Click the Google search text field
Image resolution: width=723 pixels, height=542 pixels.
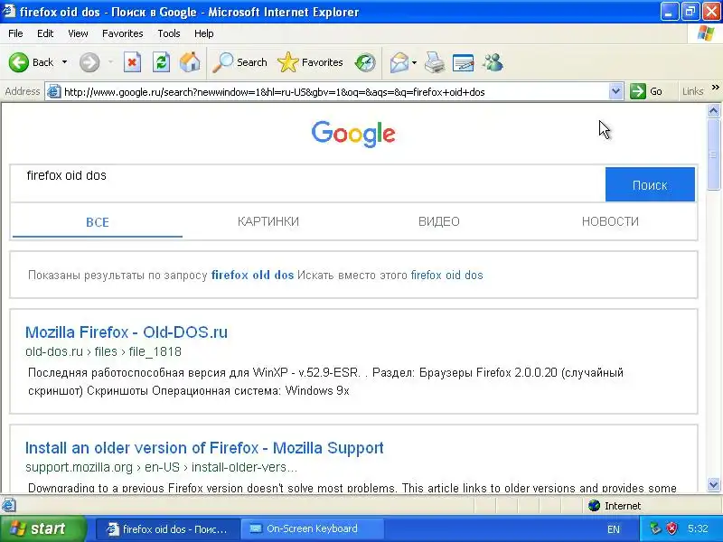308,184
